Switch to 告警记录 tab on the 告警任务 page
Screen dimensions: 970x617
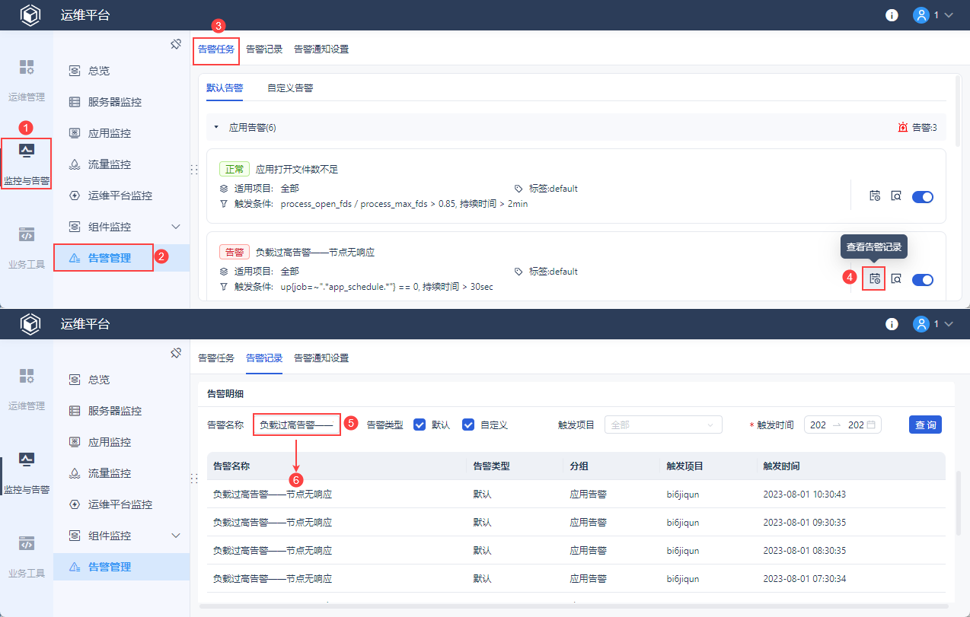[264, 49]
